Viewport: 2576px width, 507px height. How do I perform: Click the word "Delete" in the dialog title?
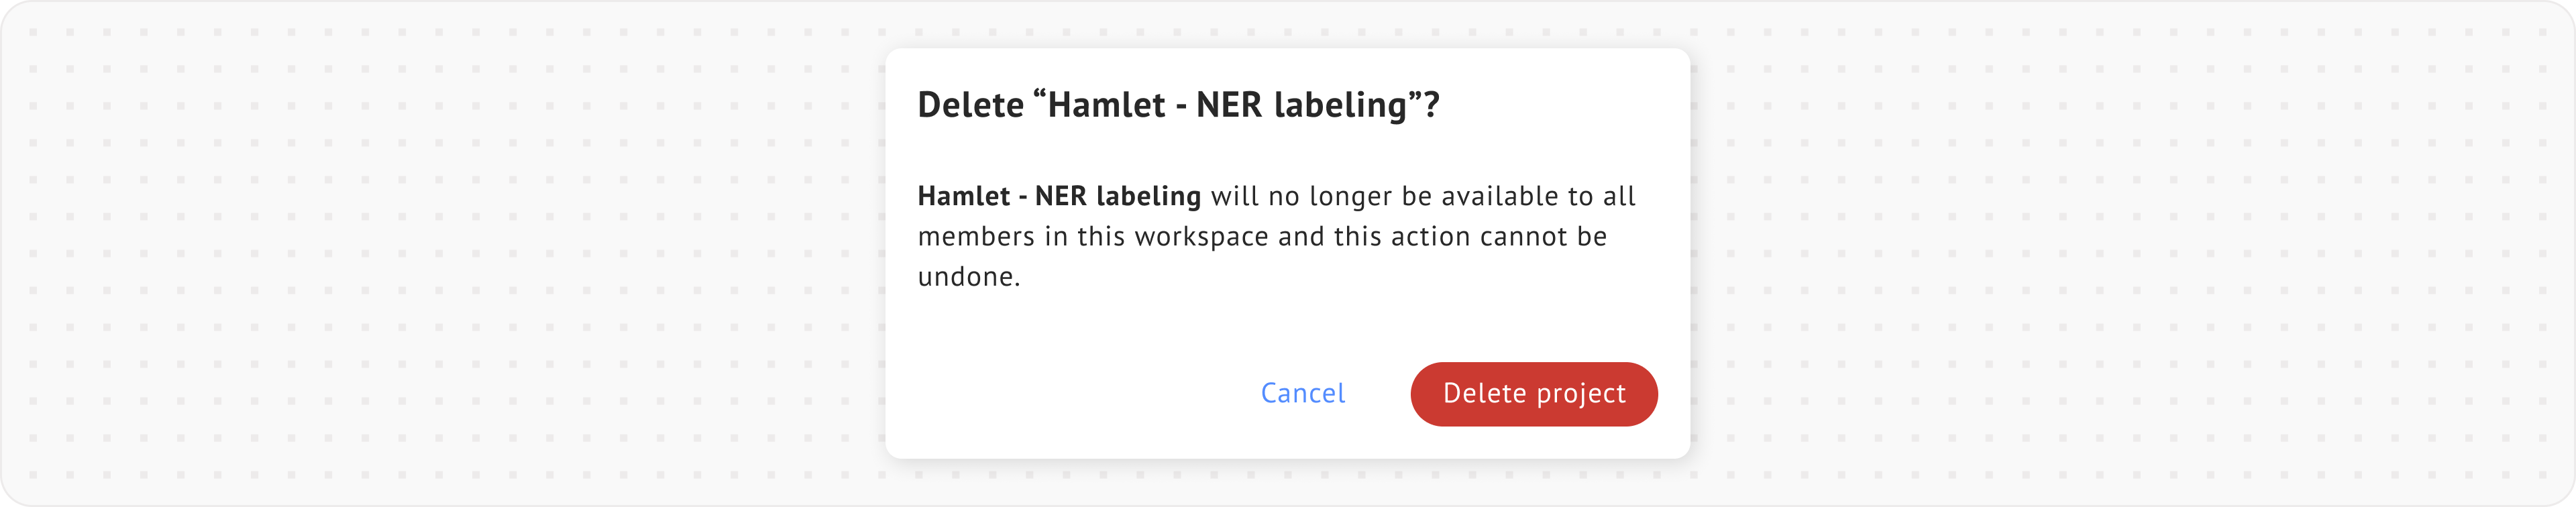pyautogui.click(x=970, y=105)
